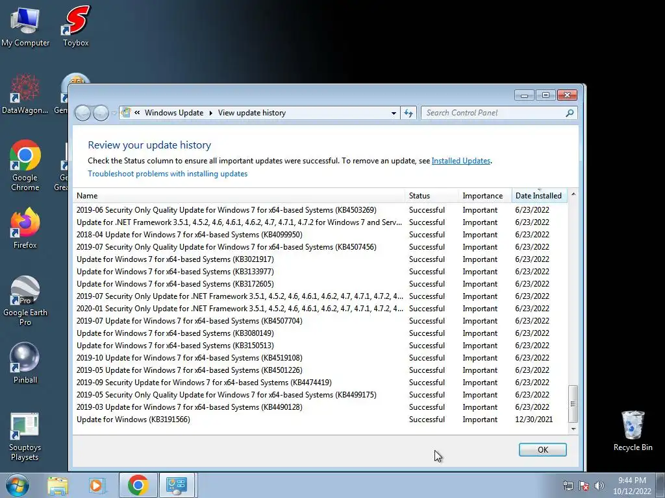
Task: Sort by the Importance column header
Action: pyautogui.click(x=485, y=196)
